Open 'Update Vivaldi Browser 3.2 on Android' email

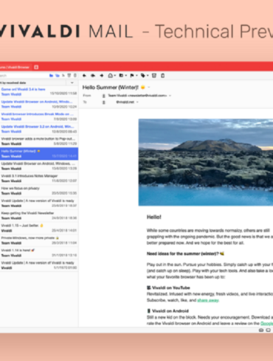39,129
